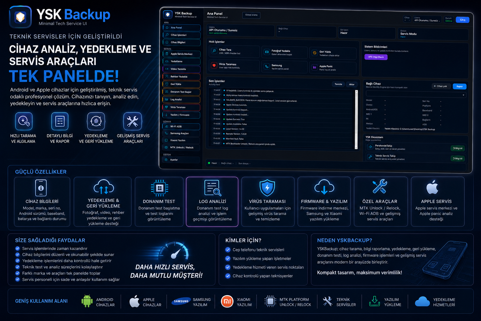
Task: Click the Servis Modu status card
Action: point(434,34)
